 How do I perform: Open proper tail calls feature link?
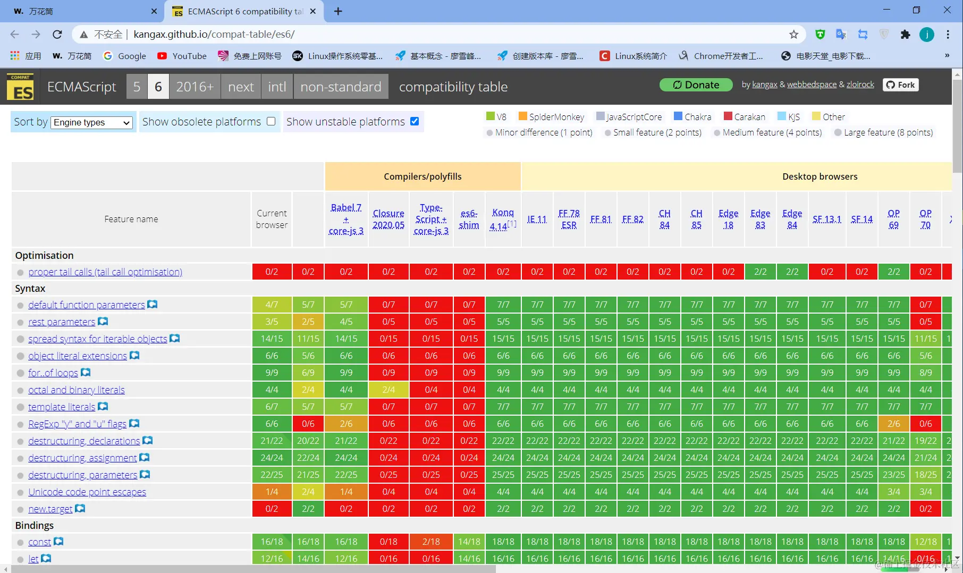(x=105, y=272)
